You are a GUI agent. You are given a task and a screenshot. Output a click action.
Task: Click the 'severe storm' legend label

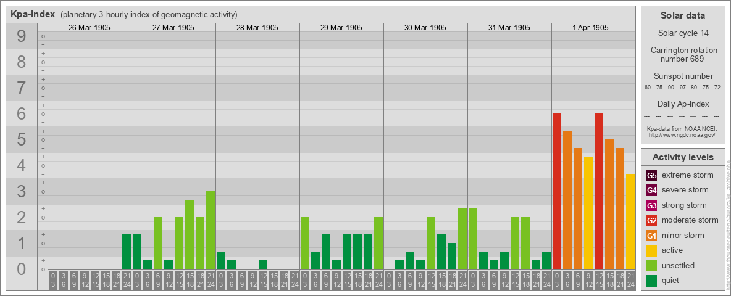point(685,190)
